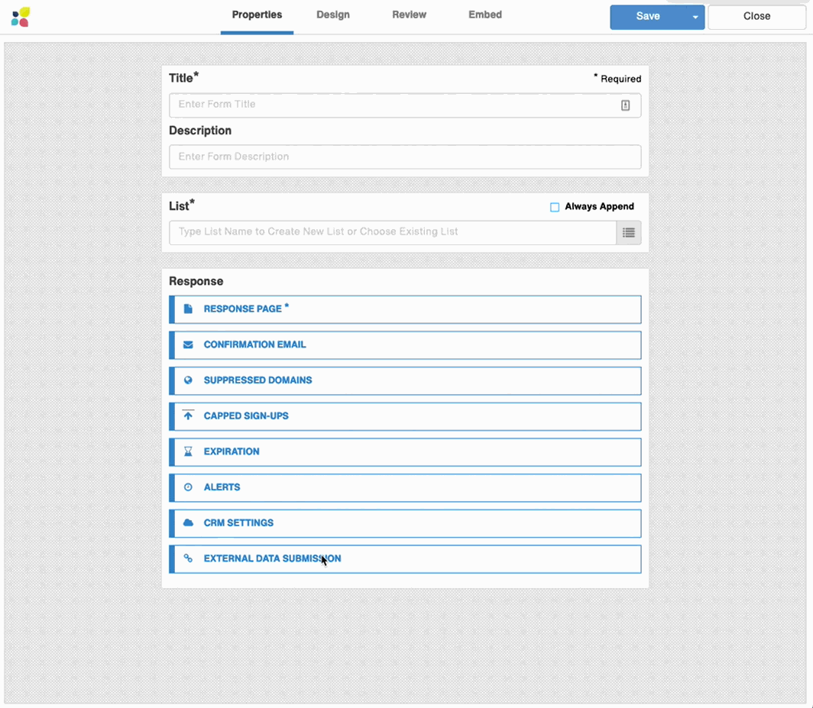Focus the Enter Form Description field
This screenshot has height=708, width=813.
tap(405, 157)
